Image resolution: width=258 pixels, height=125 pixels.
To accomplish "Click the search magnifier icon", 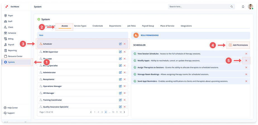I will coord(231,6).
